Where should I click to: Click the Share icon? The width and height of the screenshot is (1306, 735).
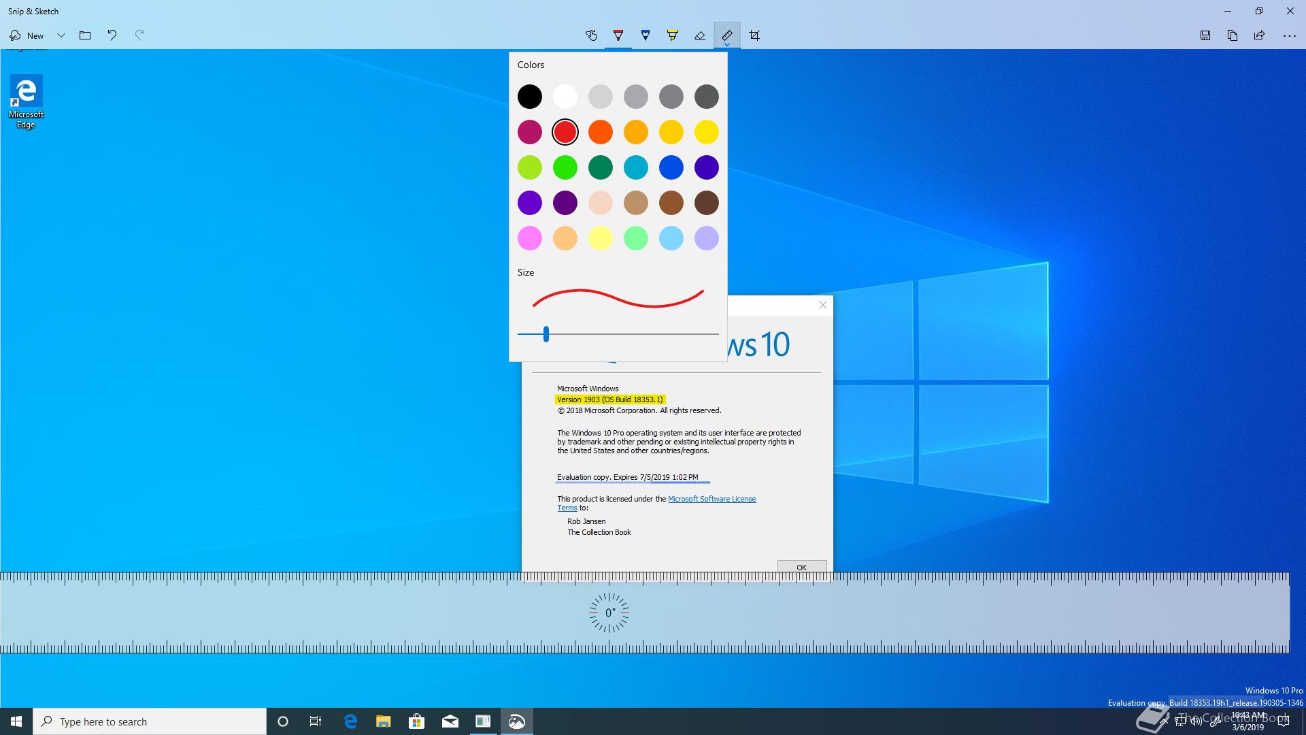(1260, 35)
